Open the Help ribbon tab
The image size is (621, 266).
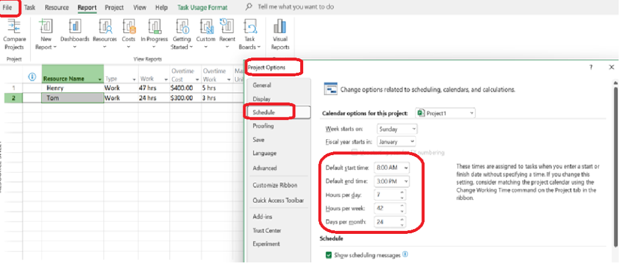[x=161, y=7]
